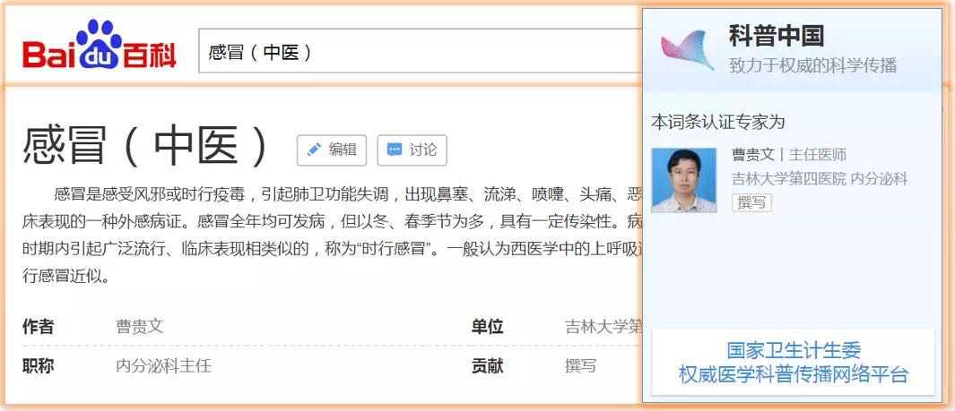Open expert name 曹贵文 in panel
Image resolution: width=955 pixels, height=411 pixels.
click(x=753, y=154)
